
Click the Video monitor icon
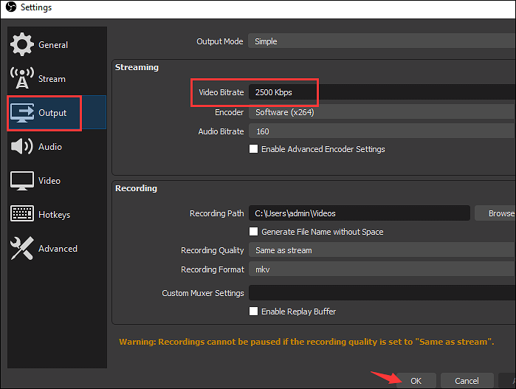[x=21, y=181]
